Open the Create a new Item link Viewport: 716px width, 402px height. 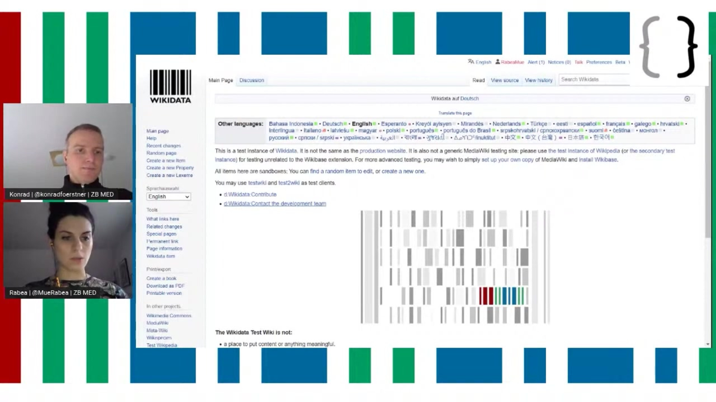pyautogui.click(x=166, y=160)
